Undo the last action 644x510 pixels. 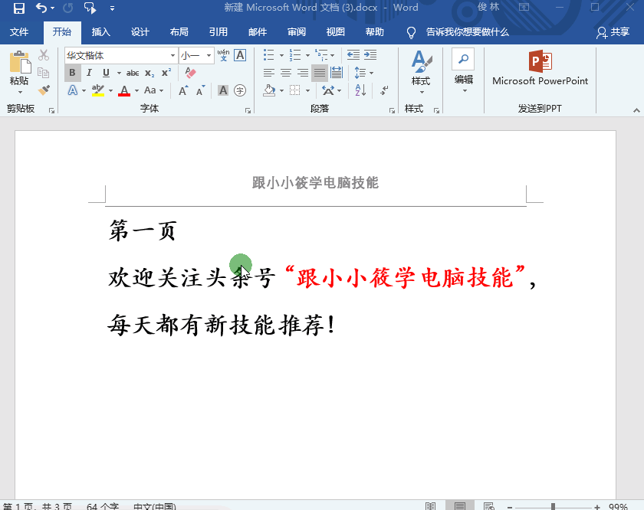[x=41, y=8]
